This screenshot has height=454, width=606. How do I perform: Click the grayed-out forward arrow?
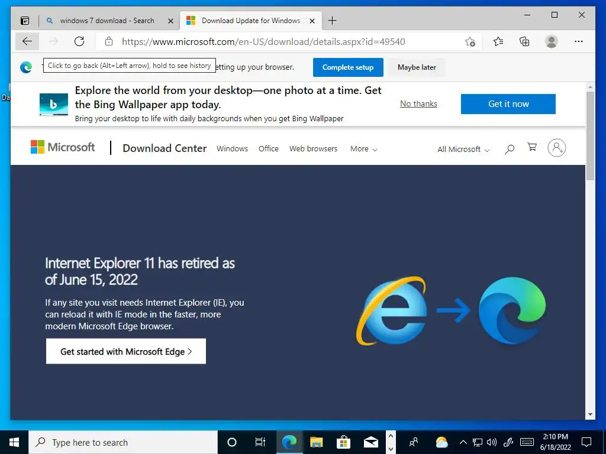[53, 41]
